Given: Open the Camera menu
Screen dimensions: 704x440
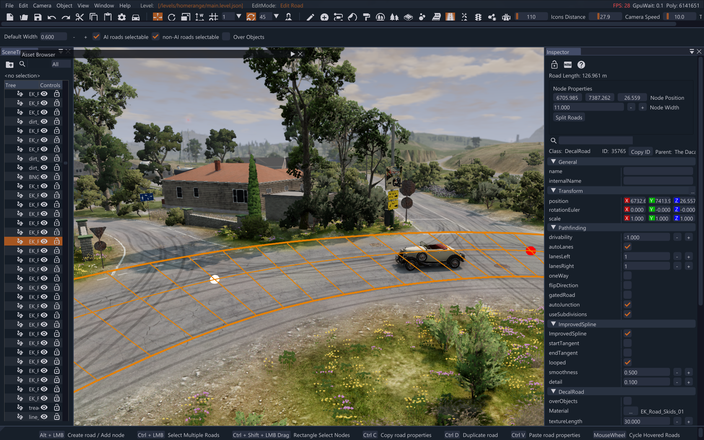Looking at the screenshot, I should tap(42, 5).
